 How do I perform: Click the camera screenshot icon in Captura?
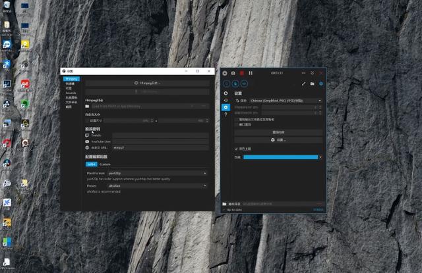pos(233,73)
